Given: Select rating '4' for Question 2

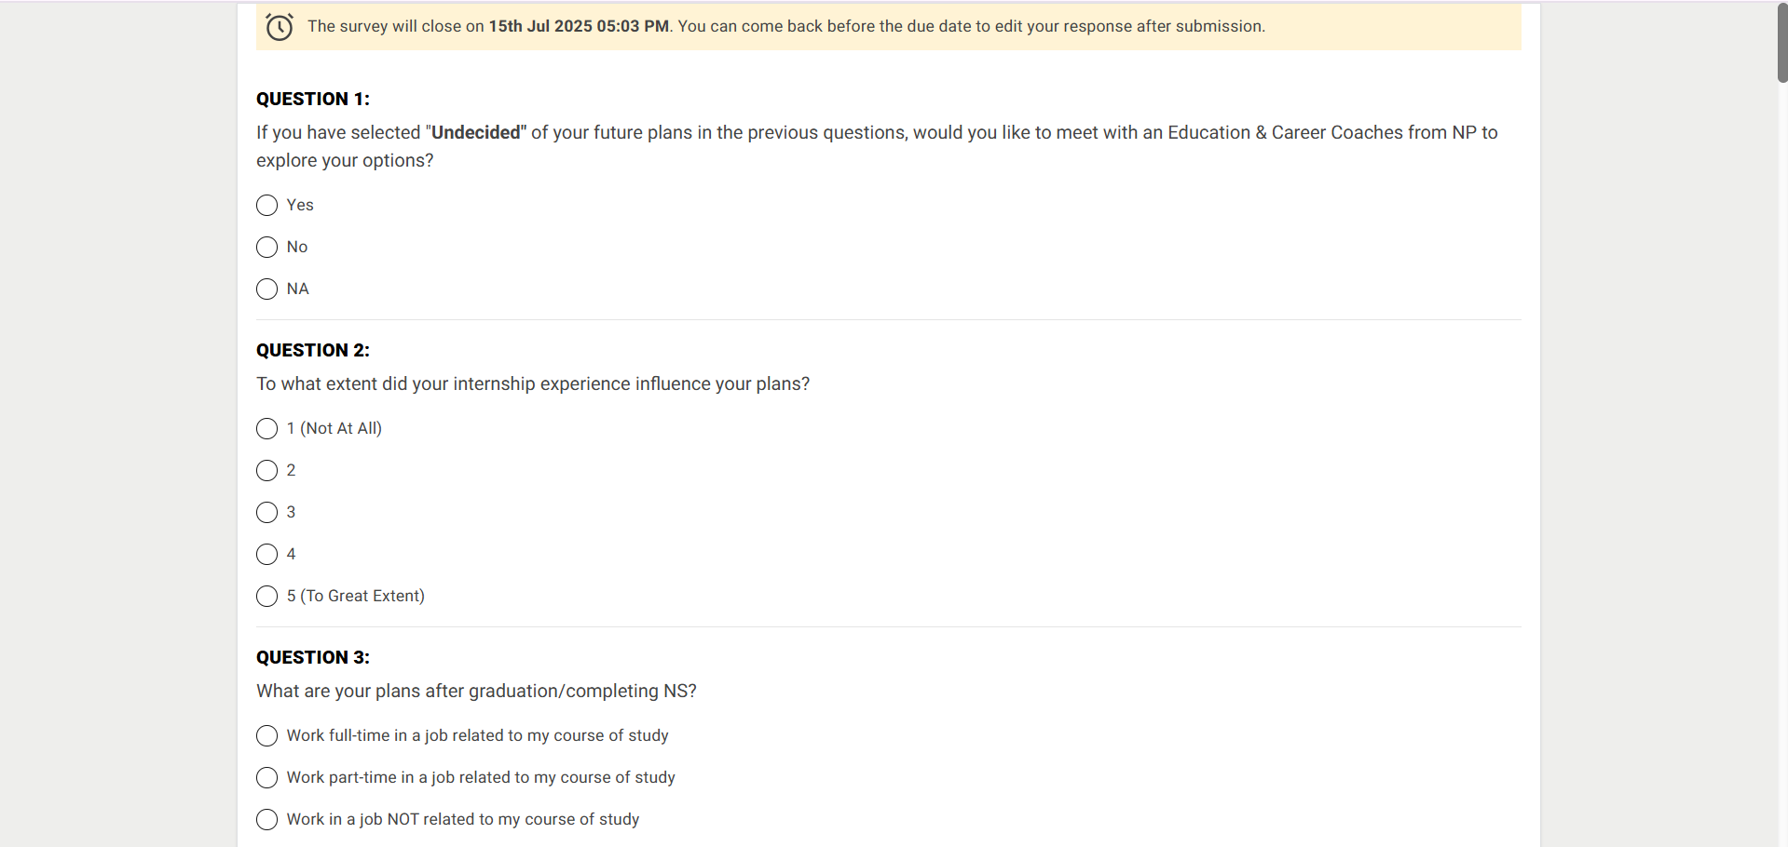Looking at the screenshot, I should click(x=266, y=554).
